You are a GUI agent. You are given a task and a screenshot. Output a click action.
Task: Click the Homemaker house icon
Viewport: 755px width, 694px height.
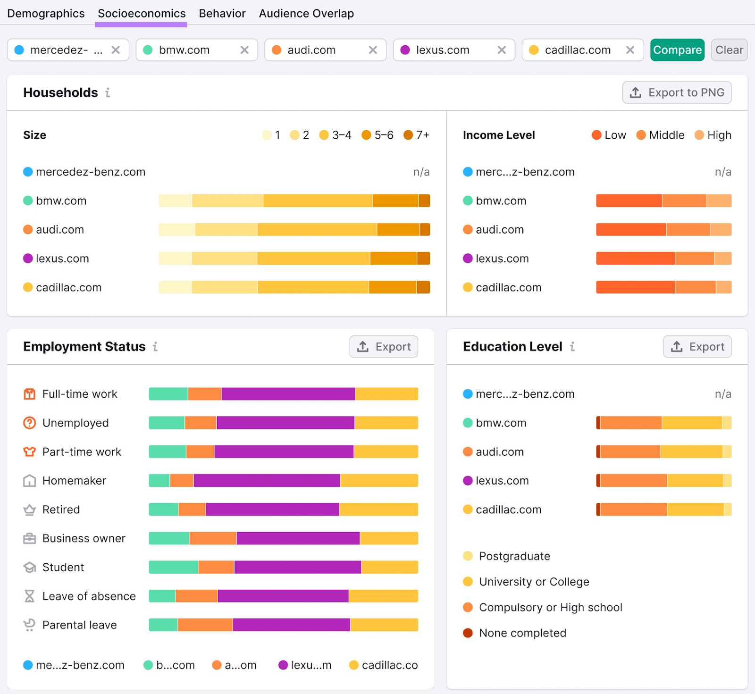tap(29, 480)
